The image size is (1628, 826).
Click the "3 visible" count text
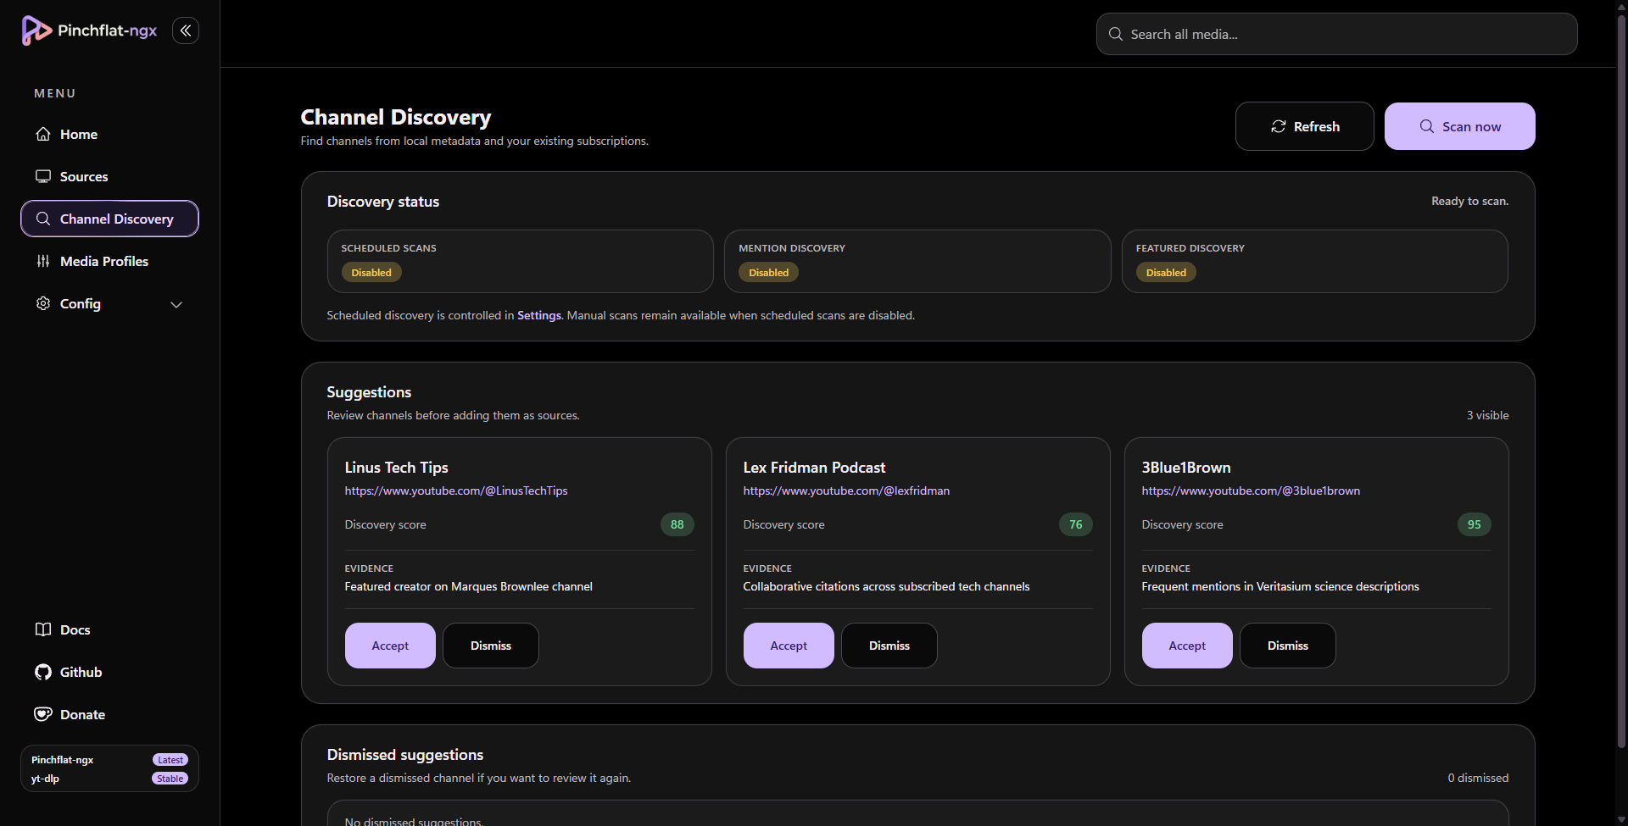pyautogui.click(x=1488, y=415)
